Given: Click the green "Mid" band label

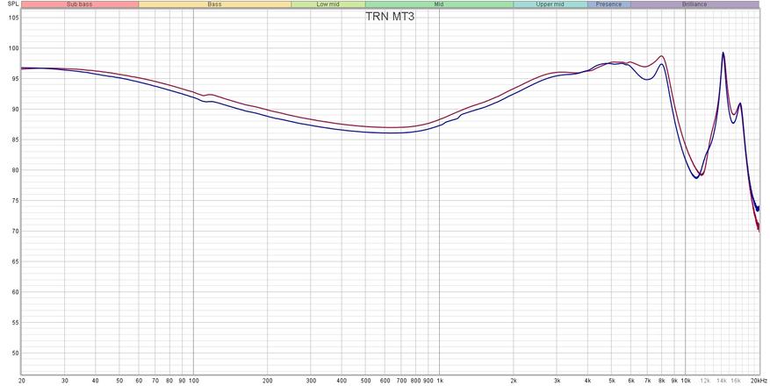Looking at the screenshot, I should coord(439,4).
